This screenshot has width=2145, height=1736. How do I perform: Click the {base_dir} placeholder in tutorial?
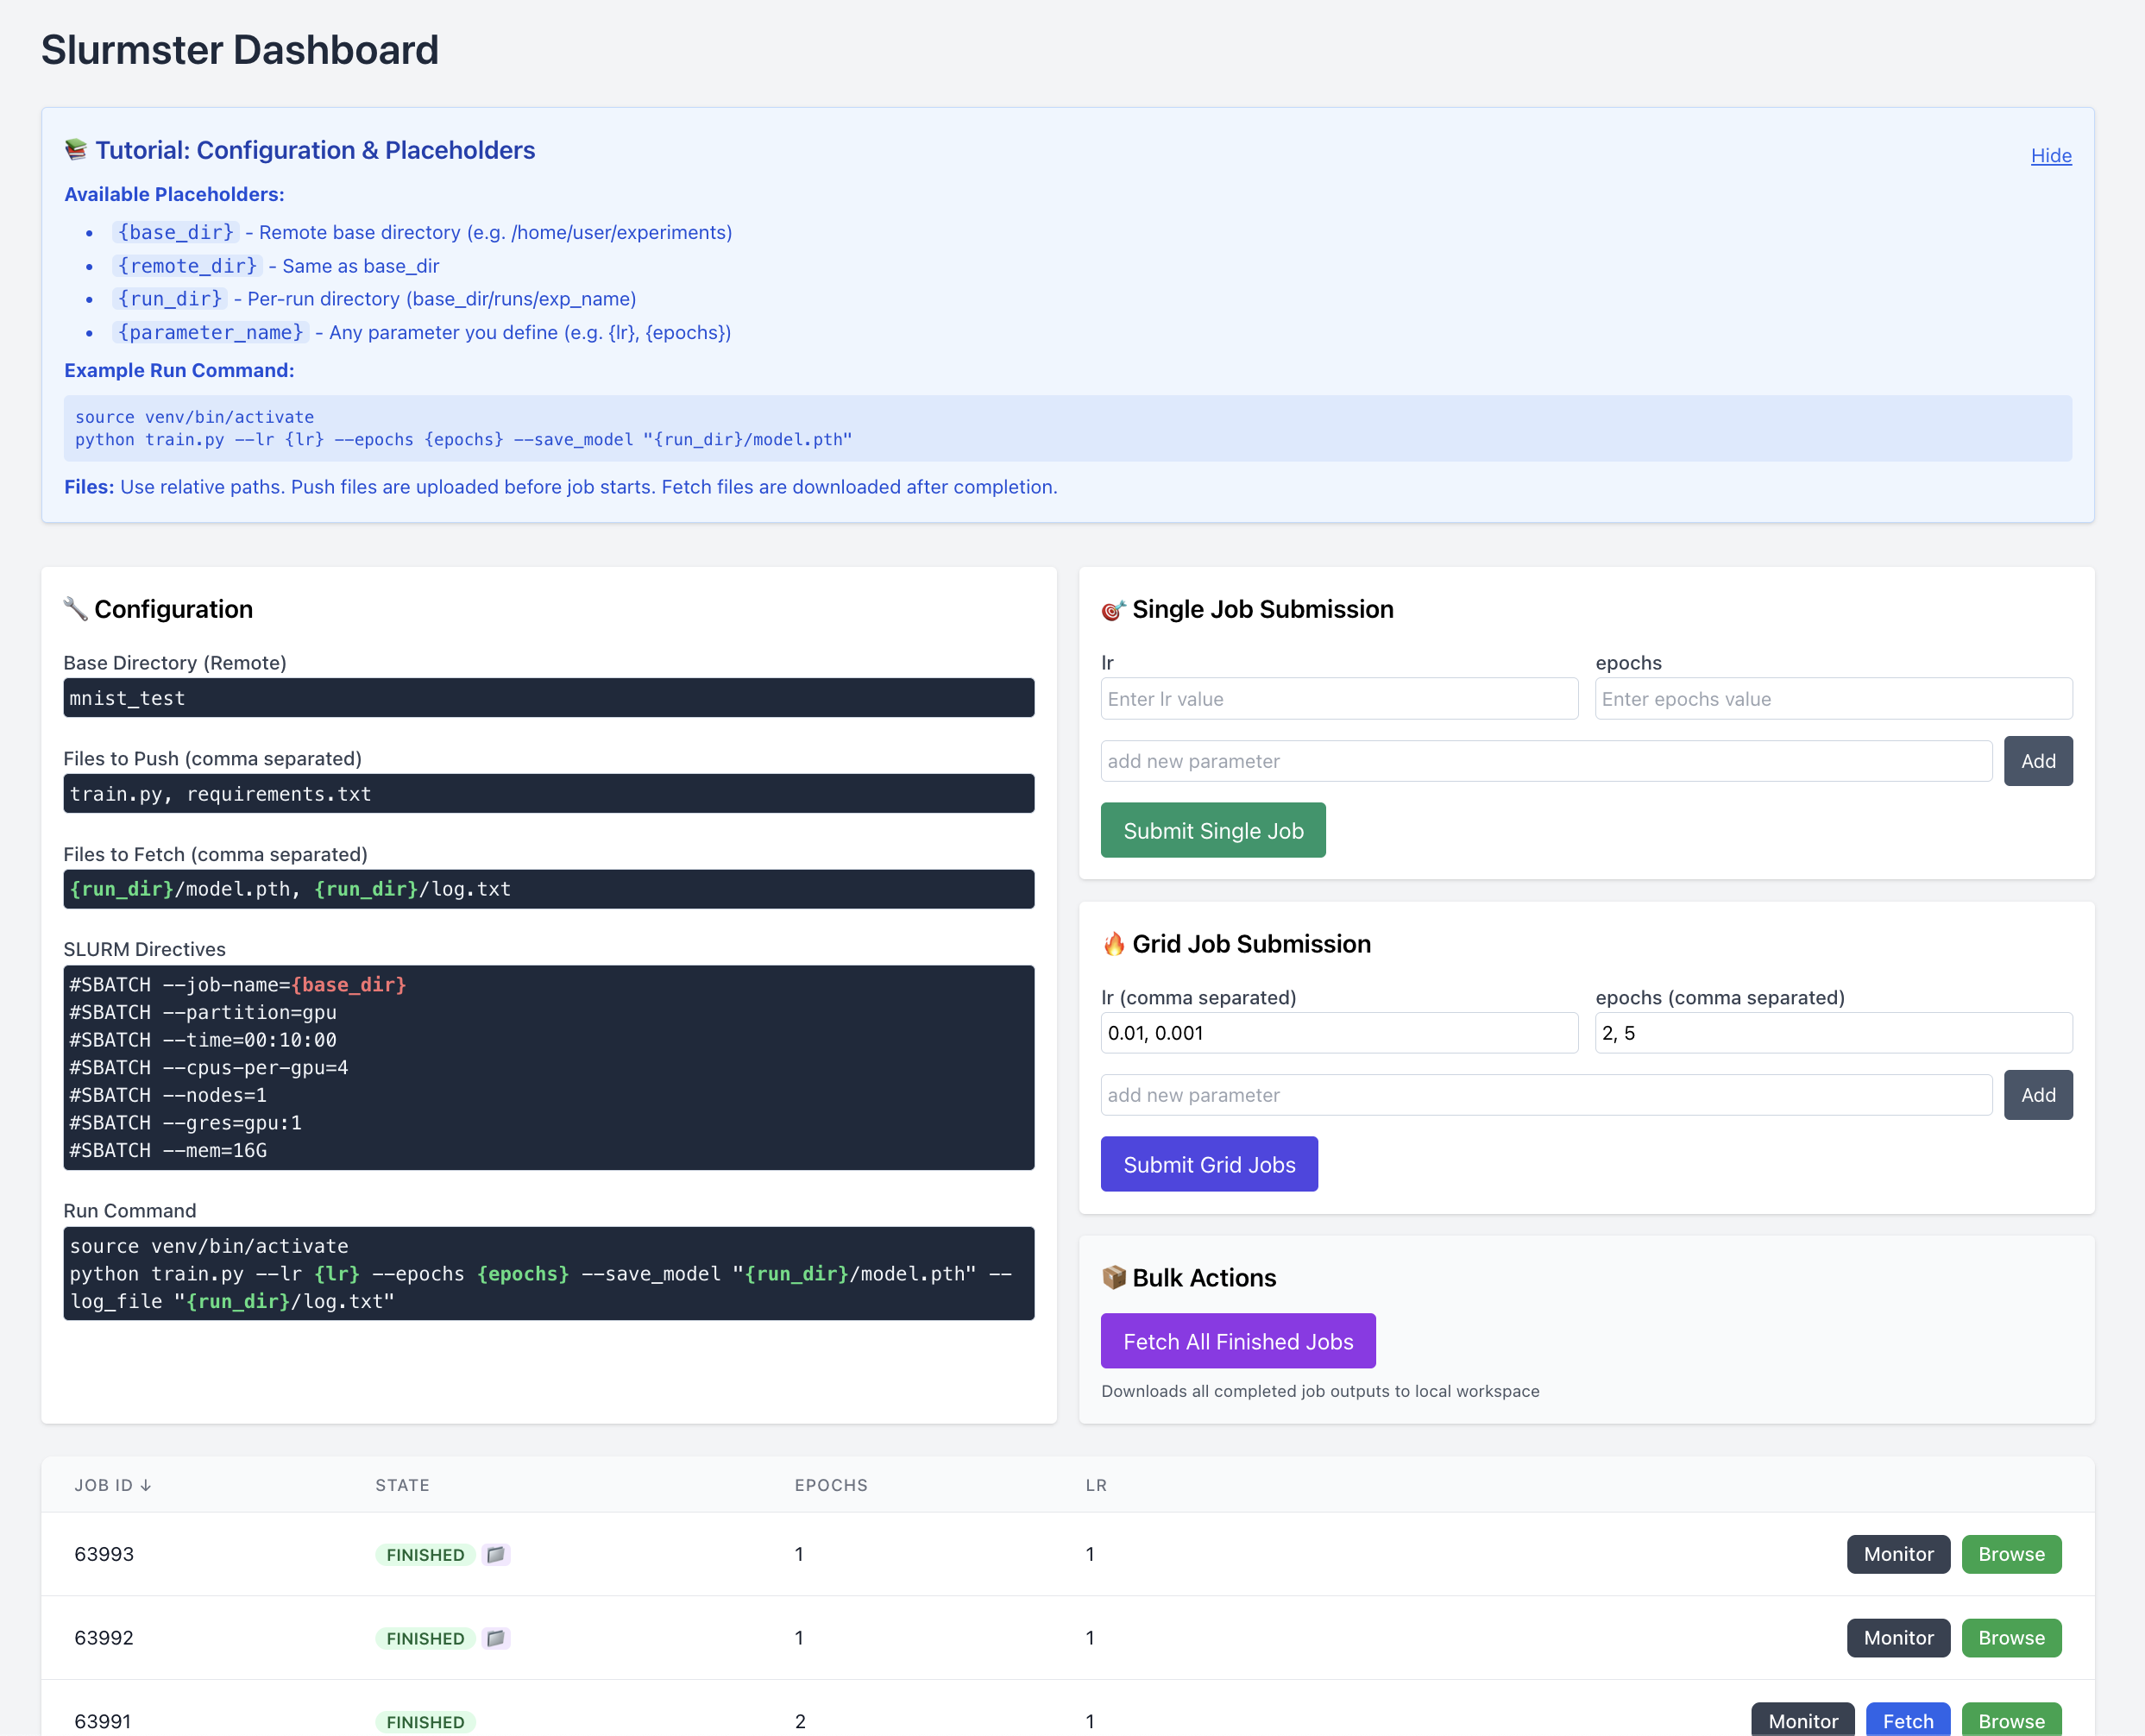pyautogui.click(x=176, y=232)
